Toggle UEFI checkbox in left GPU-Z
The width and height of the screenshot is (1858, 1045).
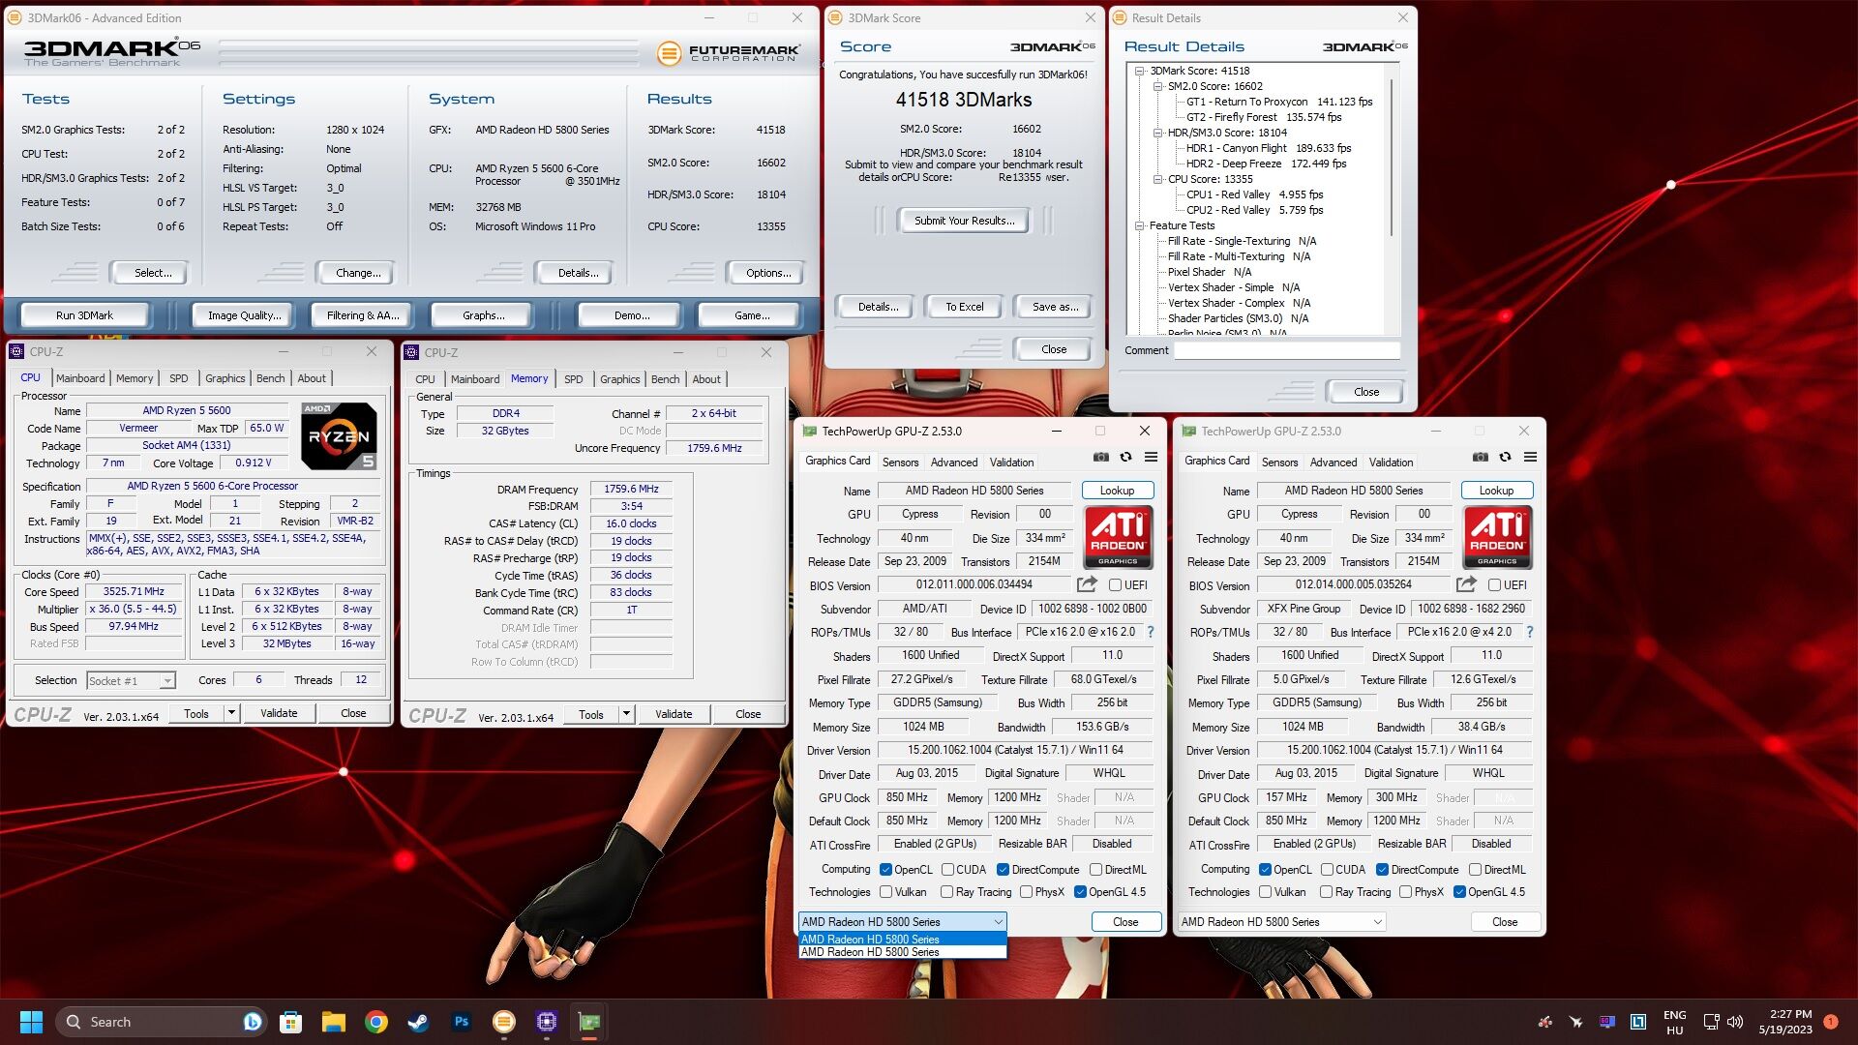1115,585
